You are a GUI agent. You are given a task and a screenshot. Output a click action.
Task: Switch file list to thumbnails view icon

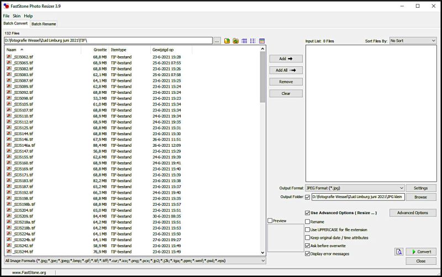[x=244, y=41]
